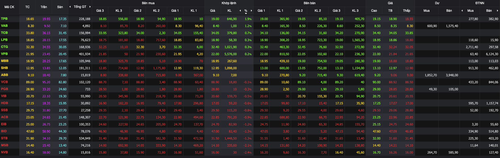Click STB matched volume 1,448,50
This screenshot has height=158, width=500.
coord(231,138)
